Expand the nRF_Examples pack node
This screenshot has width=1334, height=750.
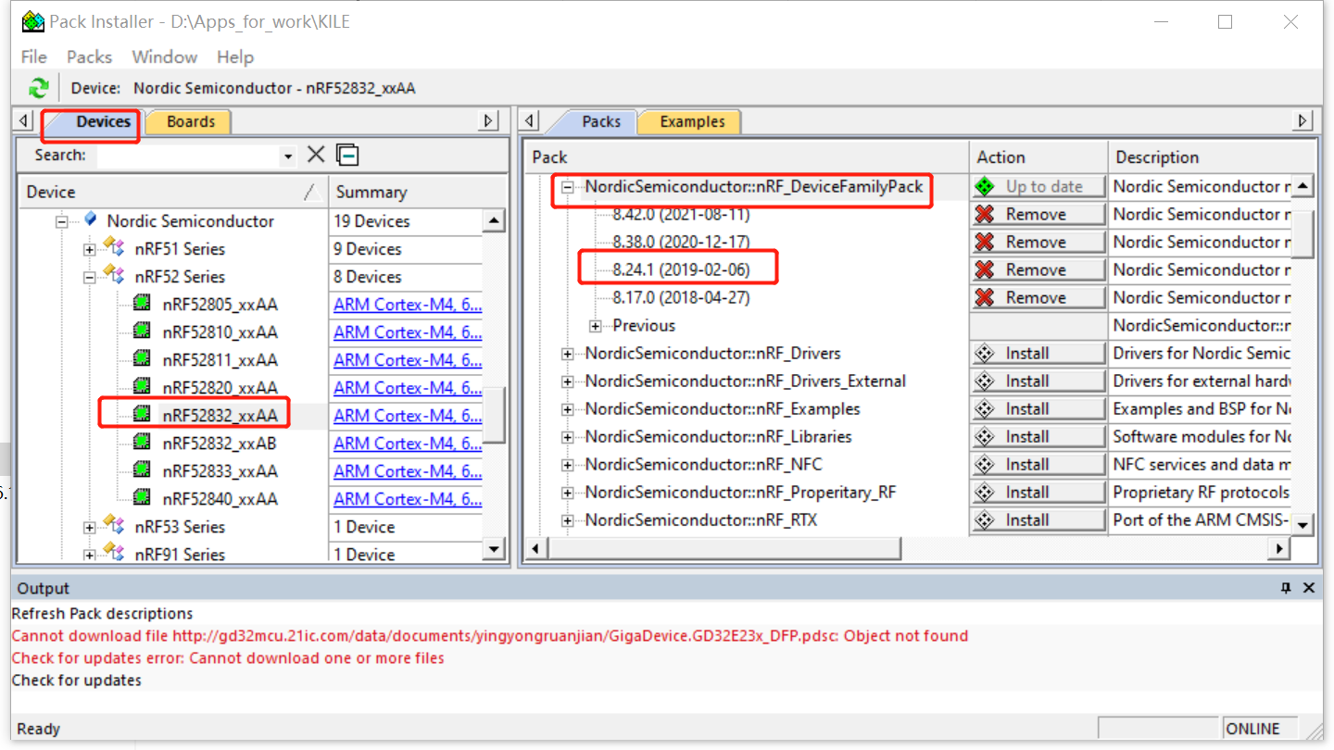tap(568, 409)
